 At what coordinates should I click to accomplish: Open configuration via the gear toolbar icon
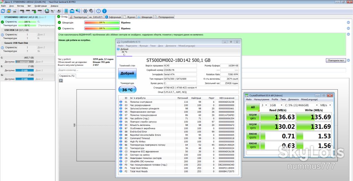(85, 11)
